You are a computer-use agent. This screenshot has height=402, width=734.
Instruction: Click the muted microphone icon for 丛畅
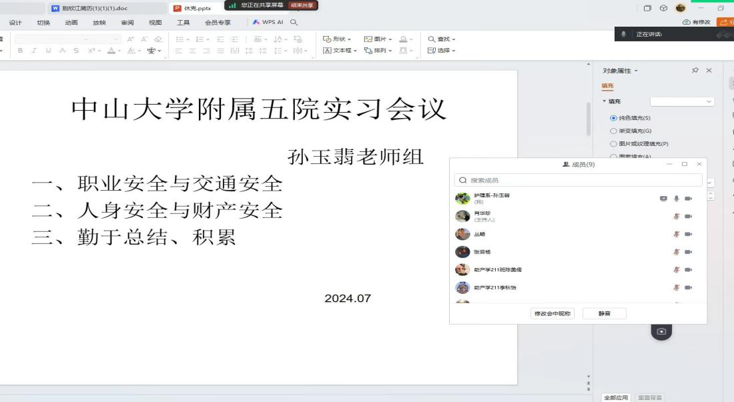(676, 234)
